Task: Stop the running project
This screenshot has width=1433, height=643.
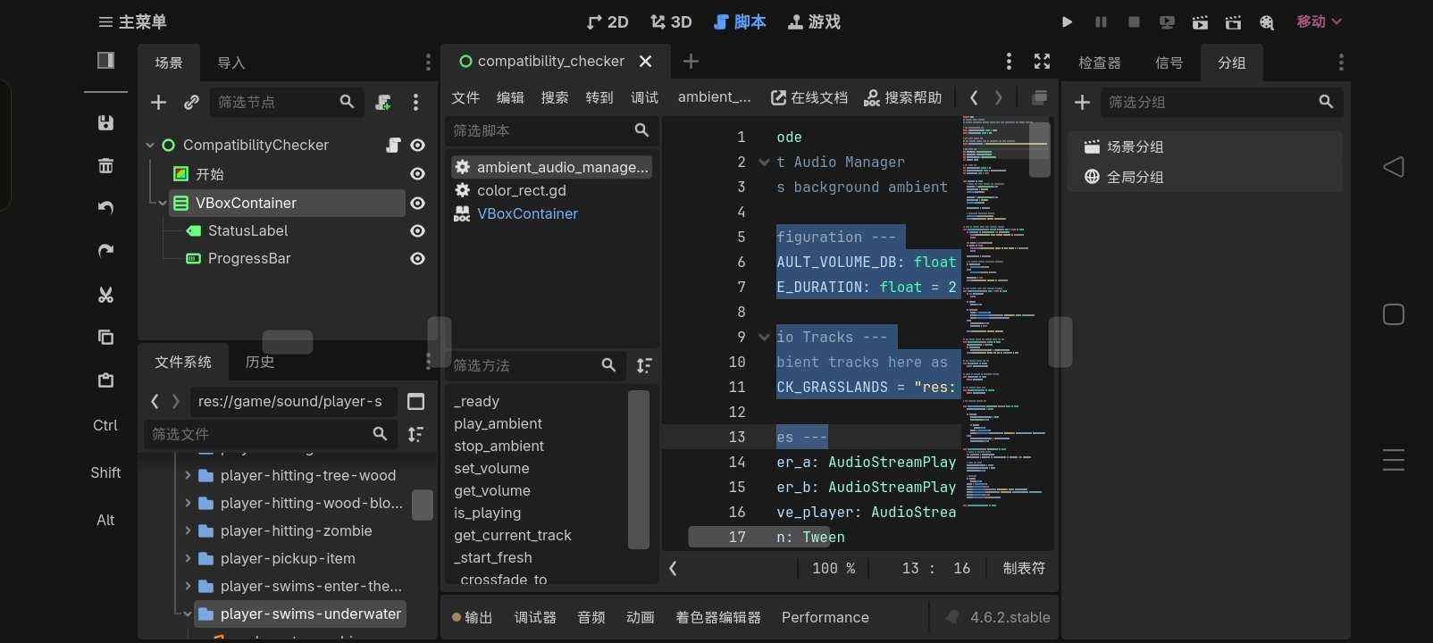Action: click(x=1134, y=21)
